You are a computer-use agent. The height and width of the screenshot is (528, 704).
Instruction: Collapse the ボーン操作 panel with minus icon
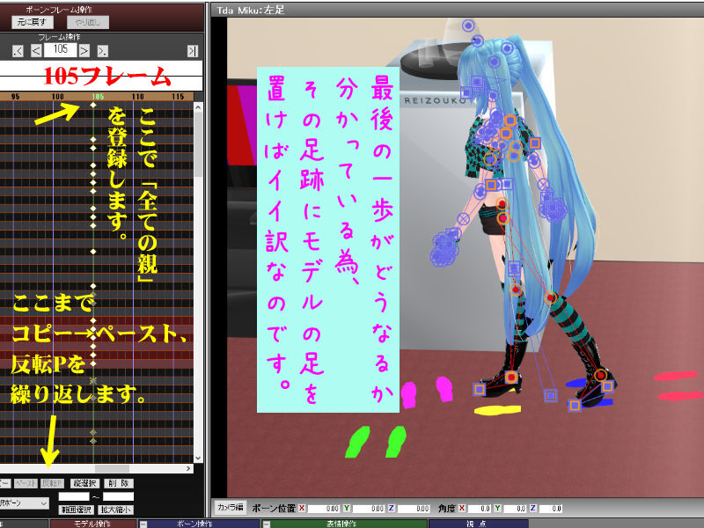(x=143, y=524)
